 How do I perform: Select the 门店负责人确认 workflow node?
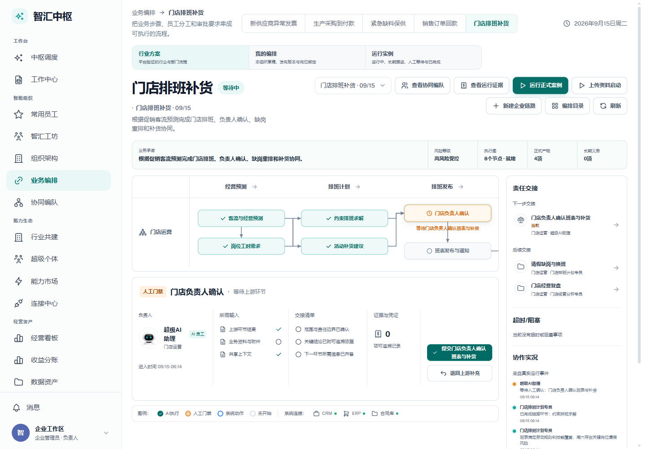[448, 213]
